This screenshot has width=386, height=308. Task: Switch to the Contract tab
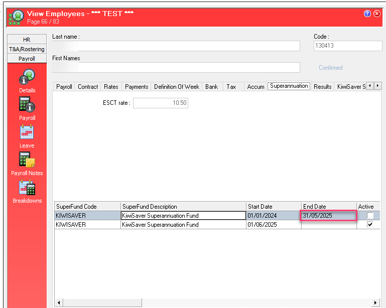click(x=88, y=87)
